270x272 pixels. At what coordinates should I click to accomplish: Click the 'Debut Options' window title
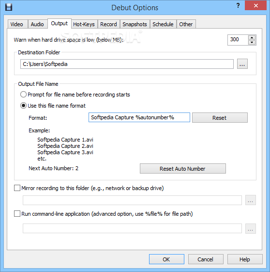point(135,8)
